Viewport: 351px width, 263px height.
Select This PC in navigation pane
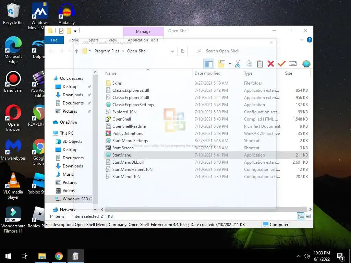pos(66,133)
